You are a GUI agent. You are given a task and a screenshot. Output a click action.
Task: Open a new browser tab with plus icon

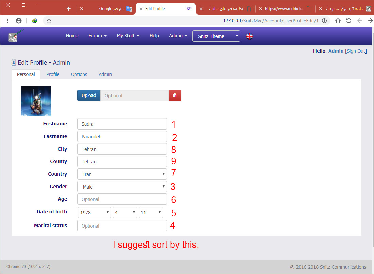(69, 9)
